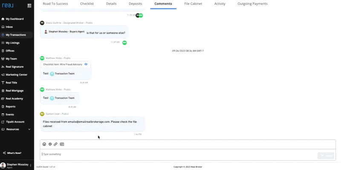Click the emoji icon in comment toolbar
Image resolution: width=341 pixels, height=170 pixels.
(44, 144)
